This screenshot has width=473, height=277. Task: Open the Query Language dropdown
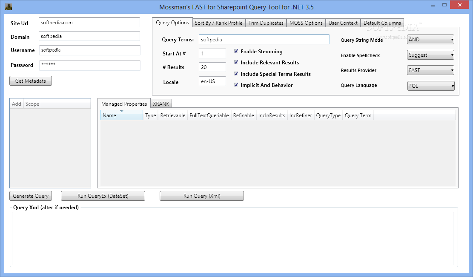[431, 86]
